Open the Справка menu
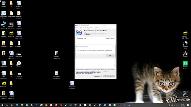 [96, 28]
